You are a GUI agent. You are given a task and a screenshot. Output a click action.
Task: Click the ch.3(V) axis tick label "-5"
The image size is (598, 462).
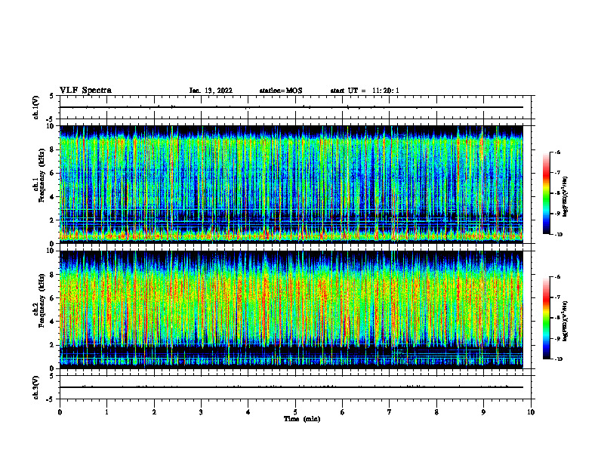[51, 400]
